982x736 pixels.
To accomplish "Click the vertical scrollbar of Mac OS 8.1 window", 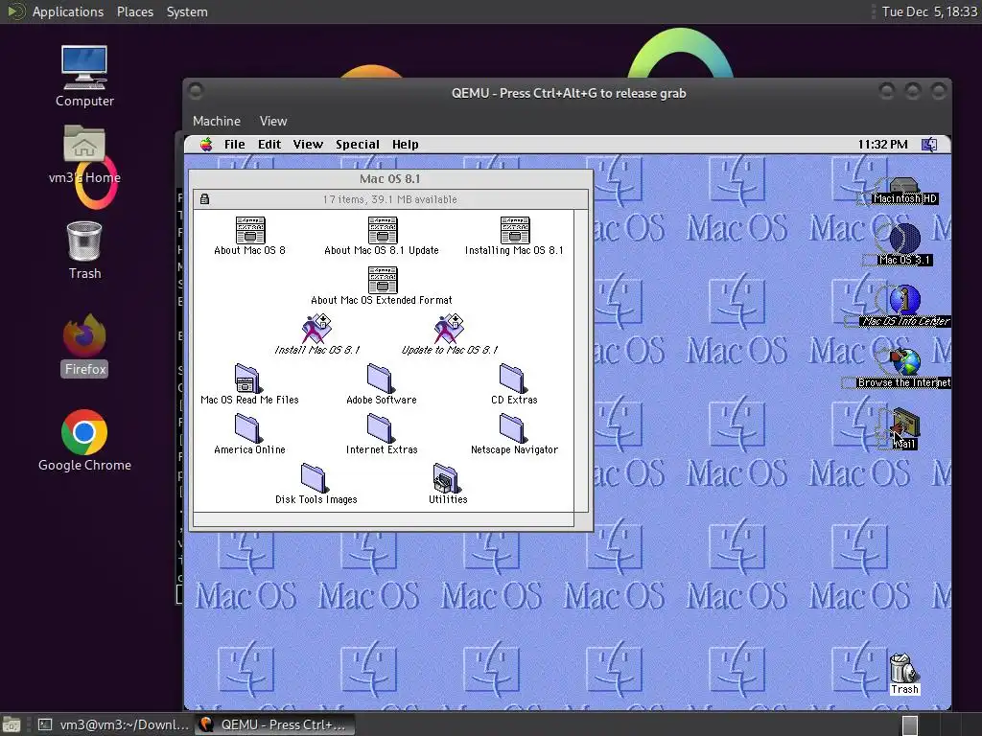I will 581,360.
